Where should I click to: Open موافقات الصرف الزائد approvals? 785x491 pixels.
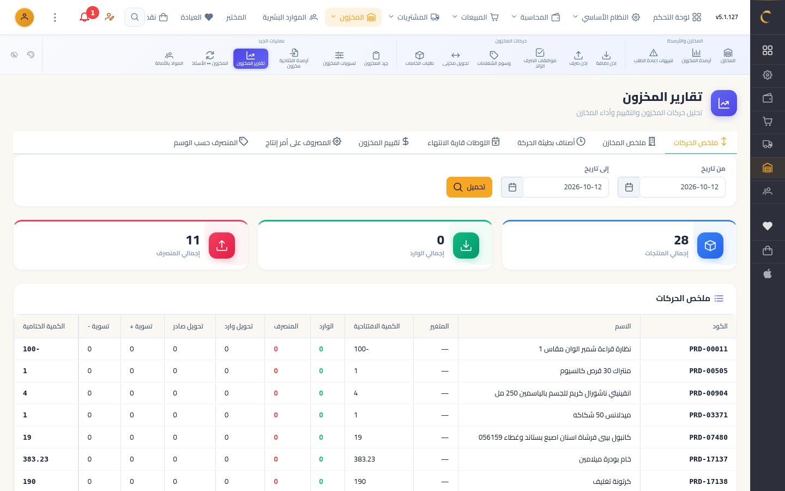click(540, 58)
